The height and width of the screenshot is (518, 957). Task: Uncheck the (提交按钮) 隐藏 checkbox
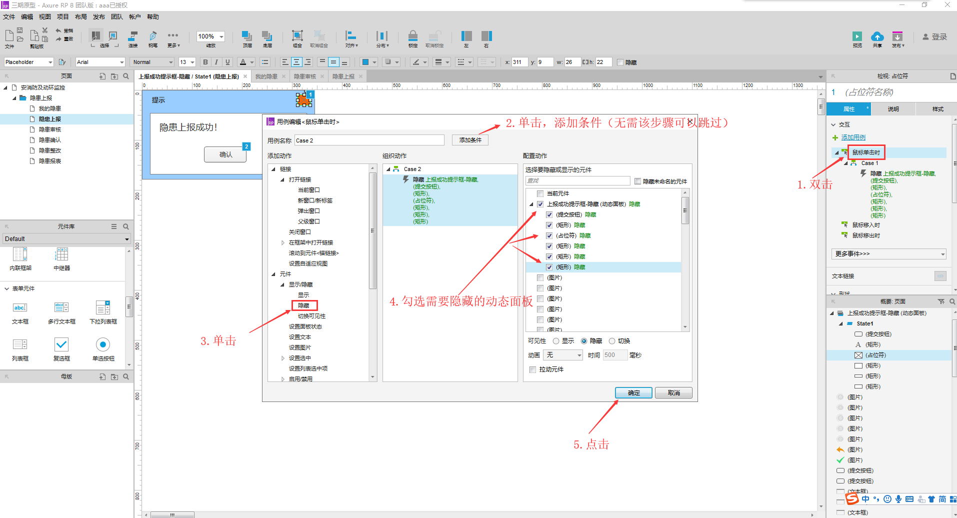[x=549, y=214]
